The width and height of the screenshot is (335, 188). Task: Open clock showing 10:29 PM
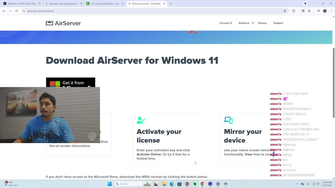(x=327, y=184)
